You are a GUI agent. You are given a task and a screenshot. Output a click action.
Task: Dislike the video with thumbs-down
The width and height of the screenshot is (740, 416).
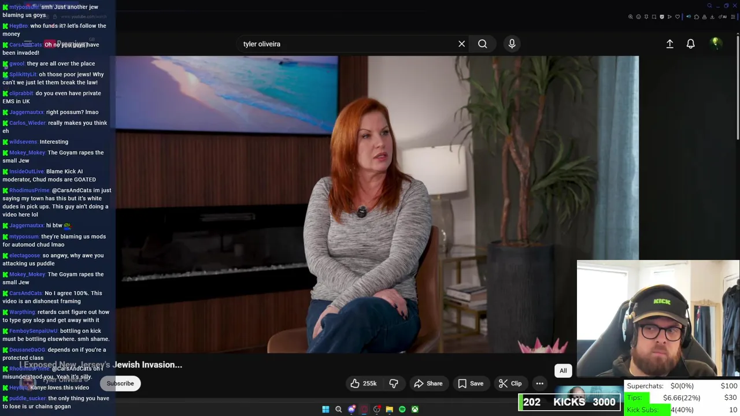pos(394,384)
